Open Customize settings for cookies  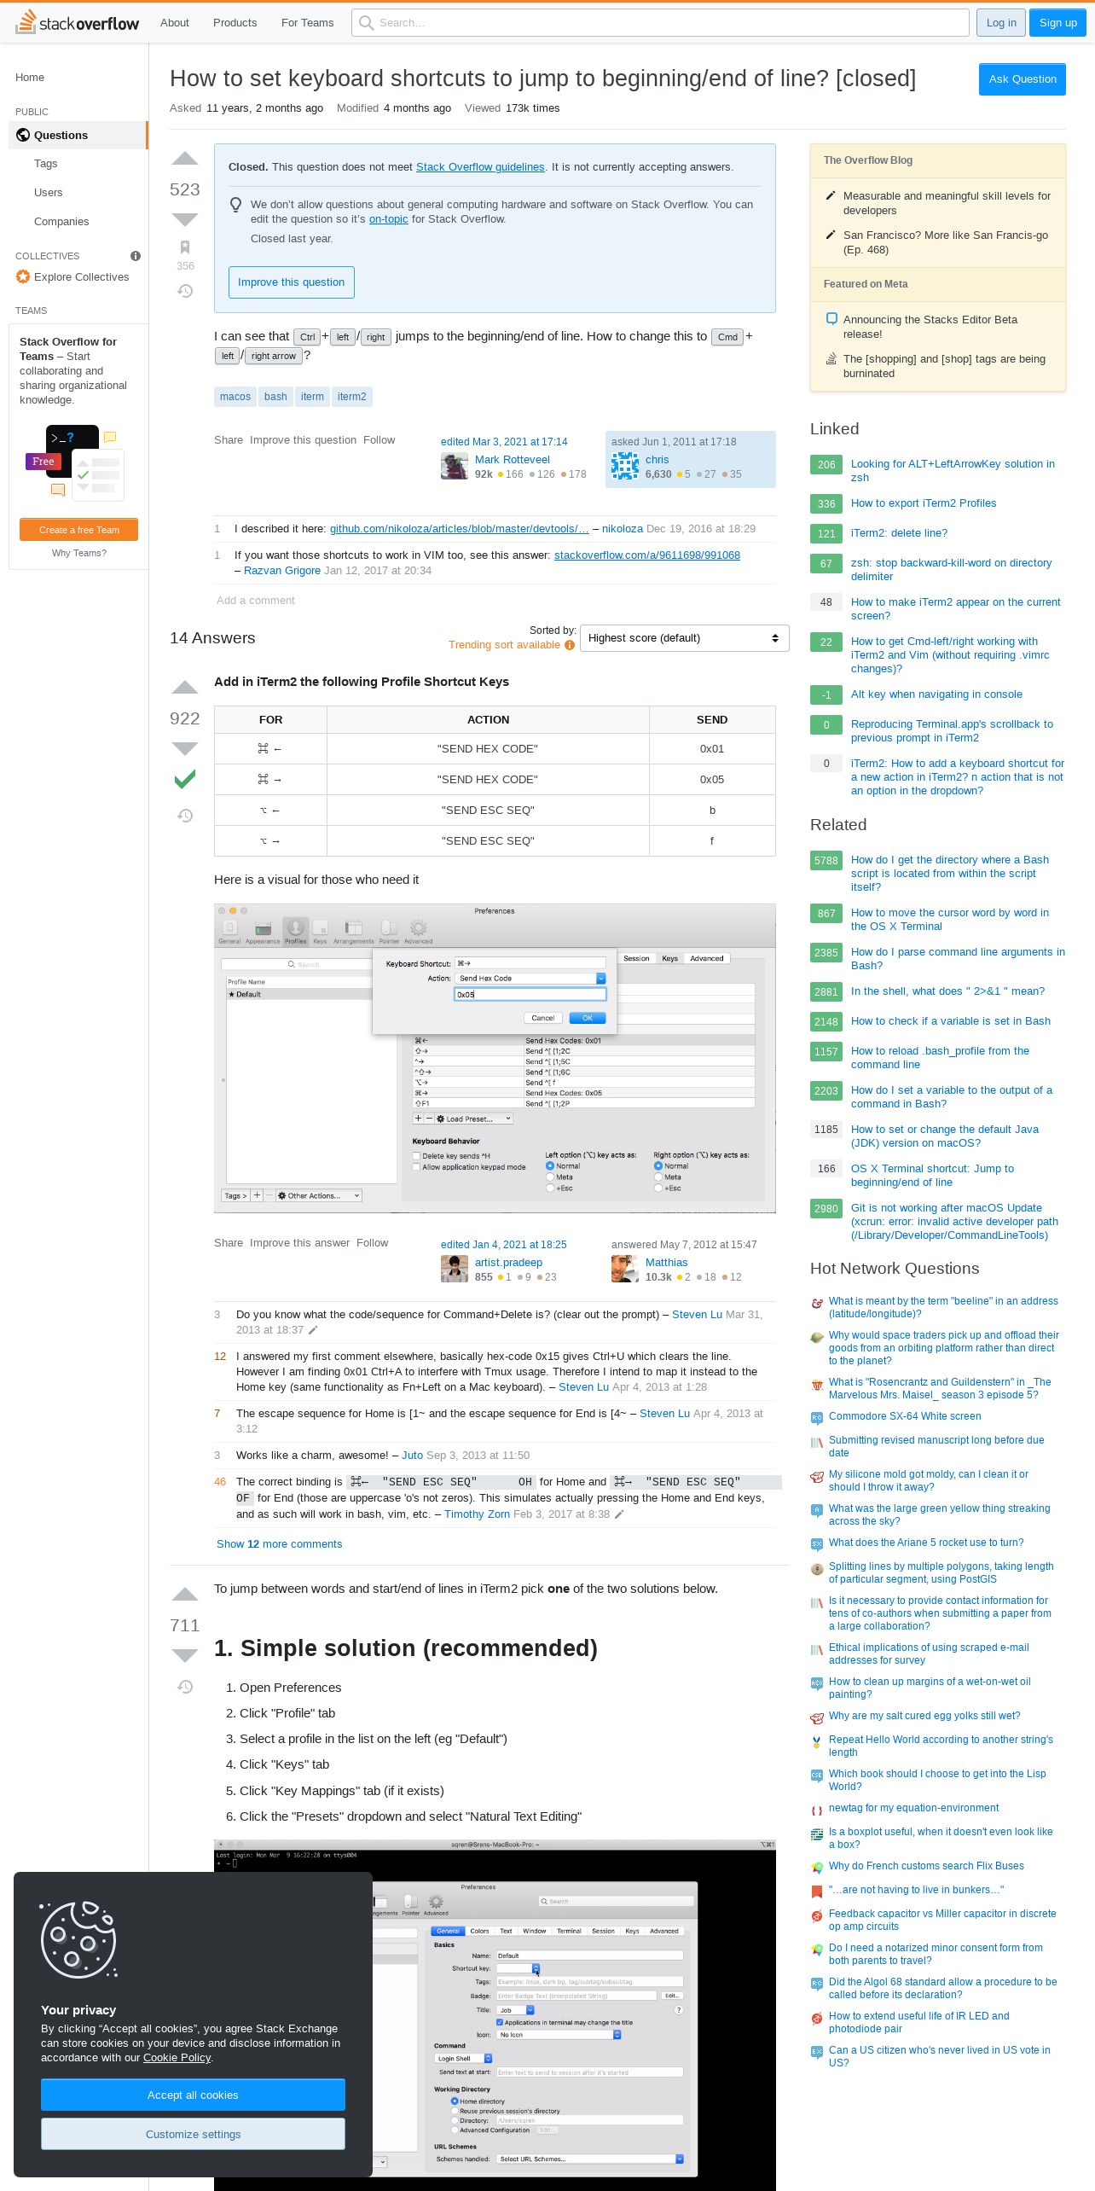(193, 2134)
